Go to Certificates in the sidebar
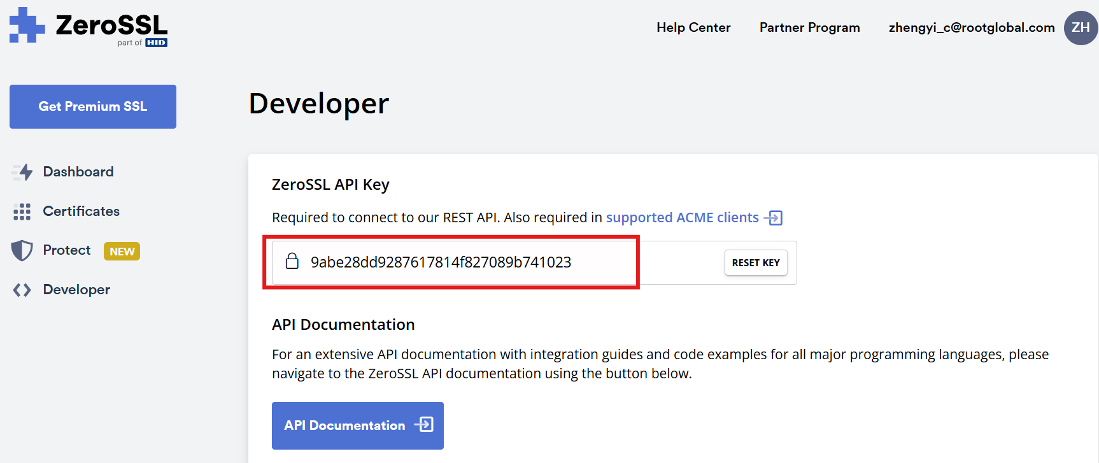1099x463 pixels. click(81, 211)
